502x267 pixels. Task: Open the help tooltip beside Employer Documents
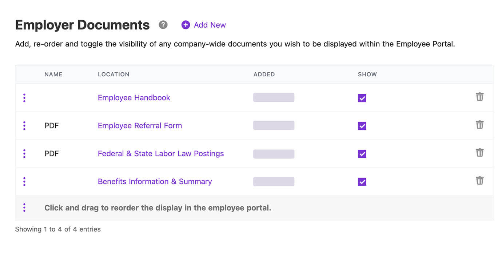coord(163,25)
